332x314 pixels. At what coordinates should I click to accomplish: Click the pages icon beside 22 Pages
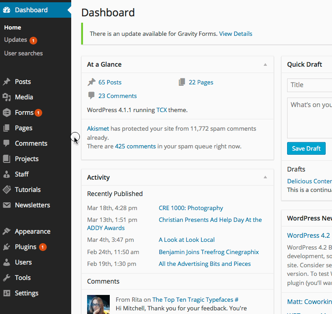click(182, 82)
